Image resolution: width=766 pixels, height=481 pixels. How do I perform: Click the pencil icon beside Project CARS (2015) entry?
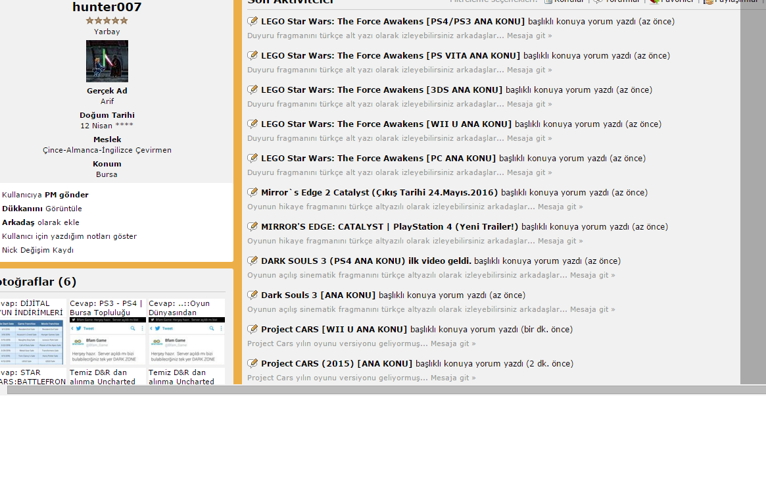252,363
